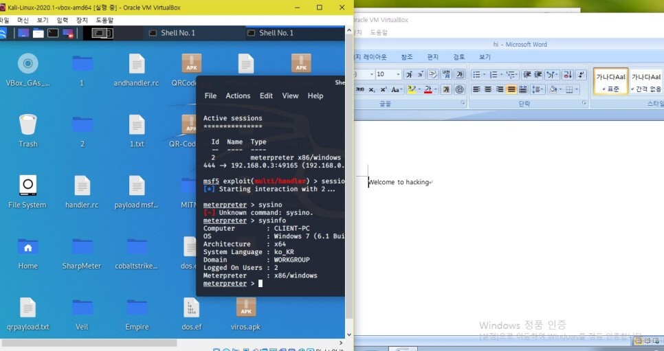Open the line spacing dropdown
The width and height of the screenshot is (664, 351).
point(538,89)
